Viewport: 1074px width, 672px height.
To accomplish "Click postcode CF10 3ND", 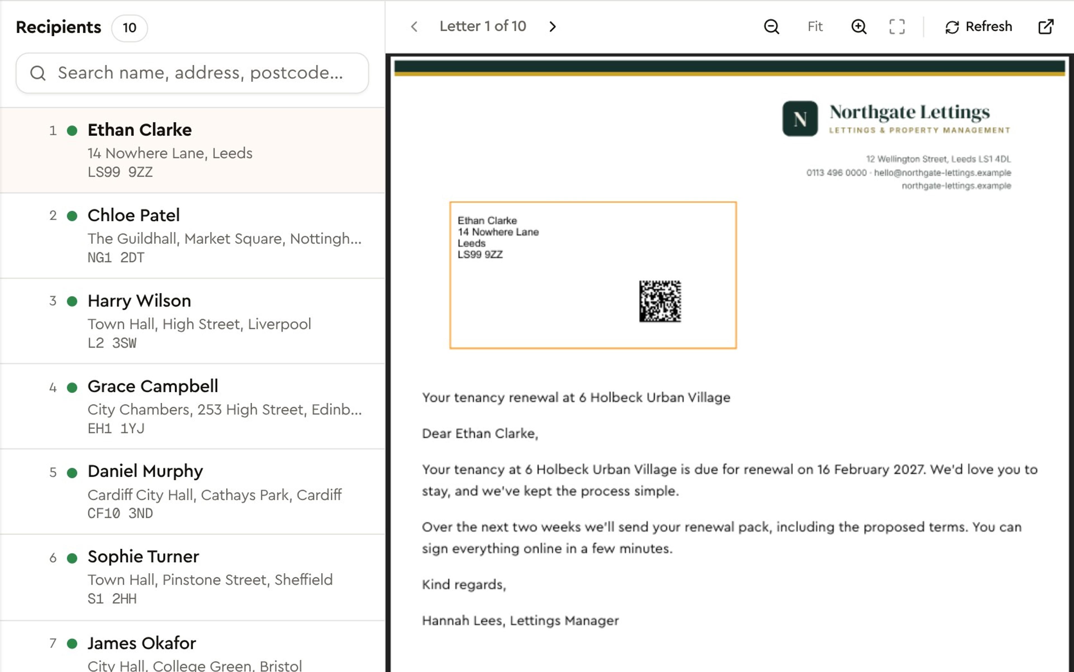I will click(120, 513).
